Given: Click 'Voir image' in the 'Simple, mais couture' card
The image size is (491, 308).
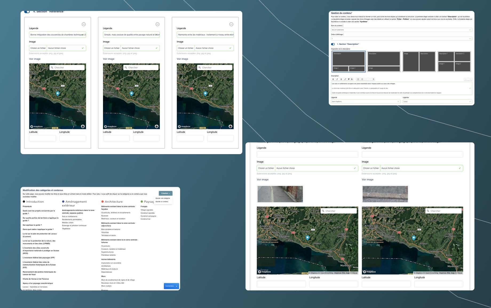Looking at the screenshot, I should (x=109, y=59).
